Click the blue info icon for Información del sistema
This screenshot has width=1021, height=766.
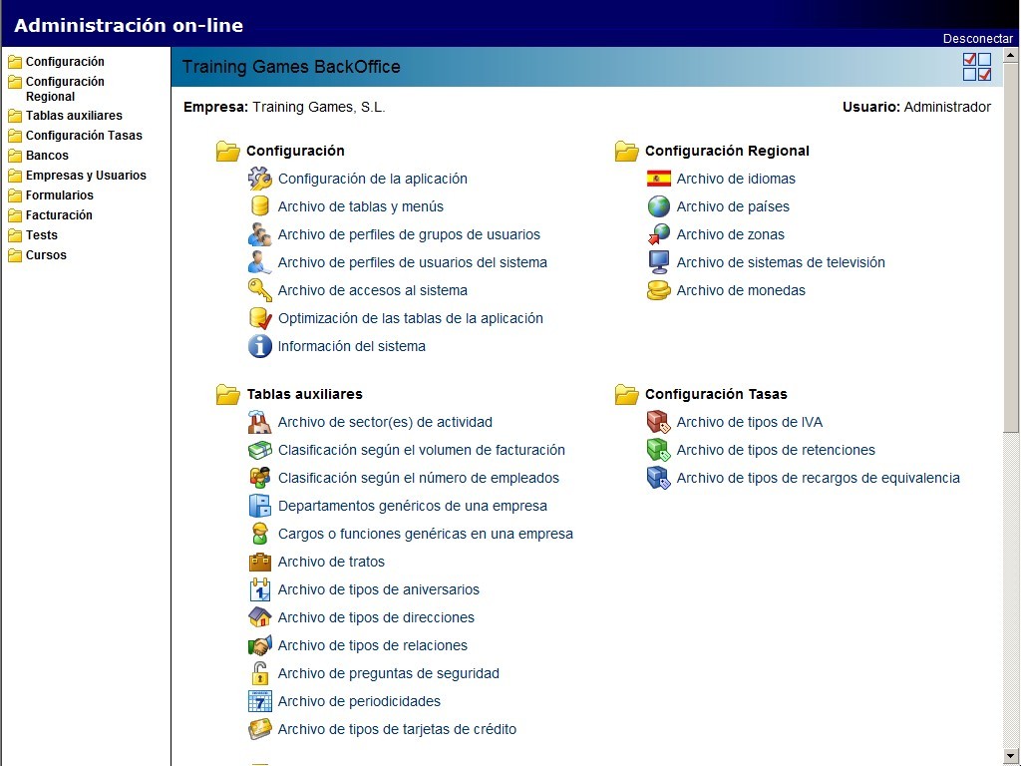(x=259, y=346)
